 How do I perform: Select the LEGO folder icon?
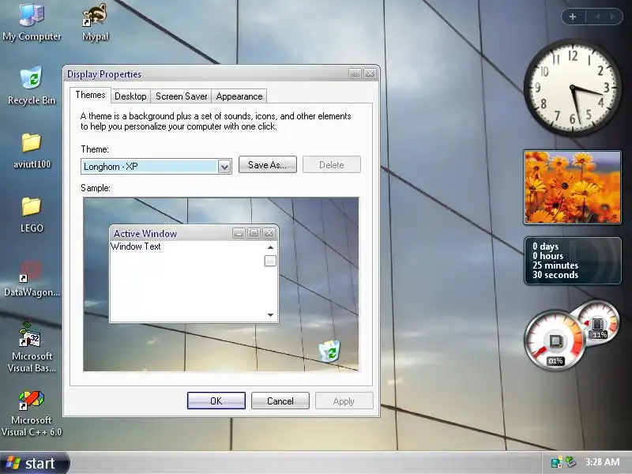(x=32, y=214)
